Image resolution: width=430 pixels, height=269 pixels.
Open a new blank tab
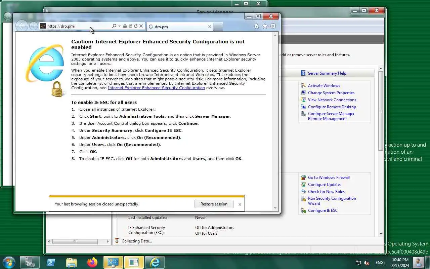tap(218, 27)
